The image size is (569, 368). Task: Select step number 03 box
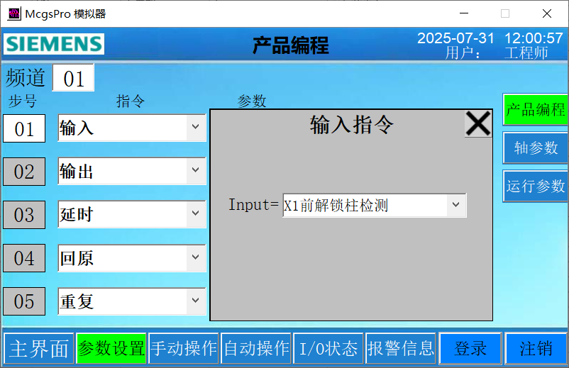pyautogui.click(x=24, y=215)
